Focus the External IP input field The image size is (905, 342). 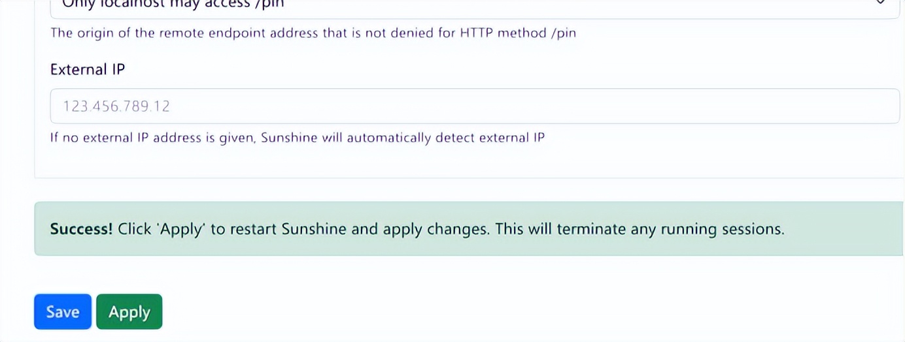point(474,106)
